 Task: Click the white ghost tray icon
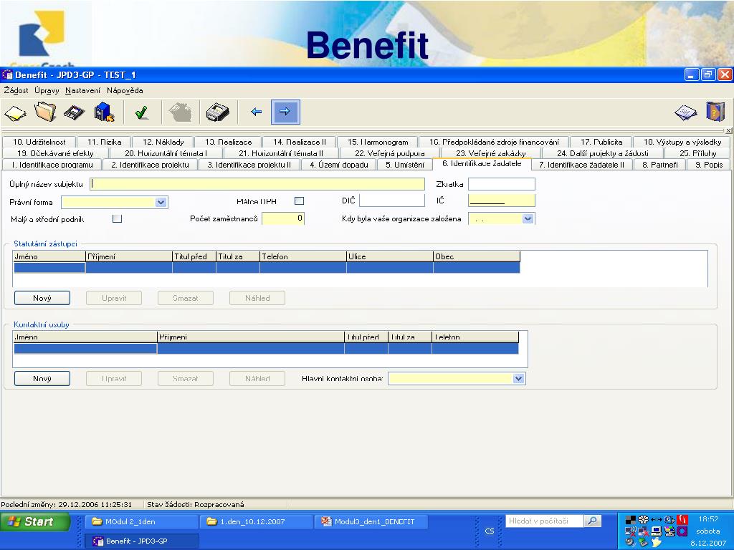point(657,542)
